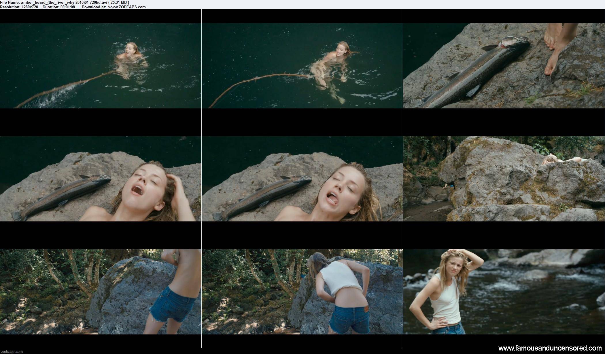Click the file name text in the header

[x=64, y=2]
